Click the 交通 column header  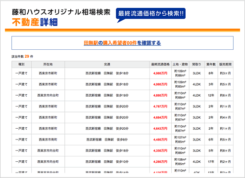pyautogui.click(x=107, y=65)
